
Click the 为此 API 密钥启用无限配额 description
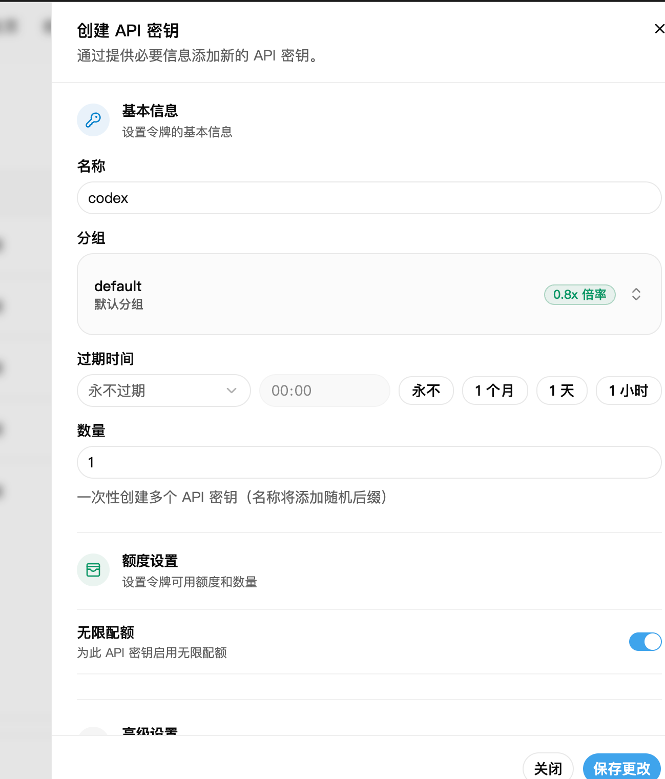152,653
